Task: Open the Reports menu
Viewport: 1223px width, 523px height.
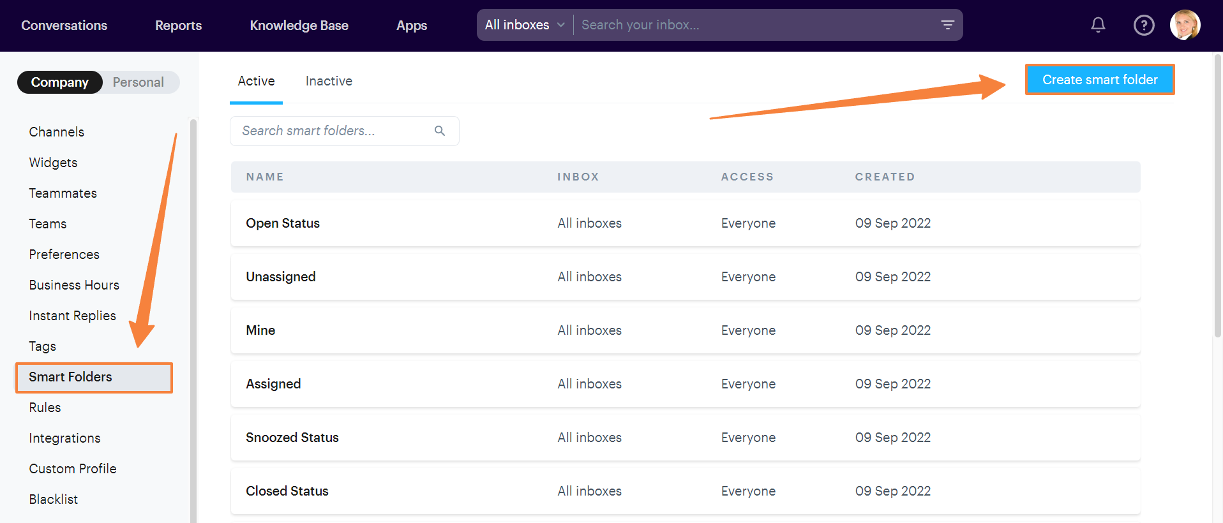Action: [x=178, y=26]
